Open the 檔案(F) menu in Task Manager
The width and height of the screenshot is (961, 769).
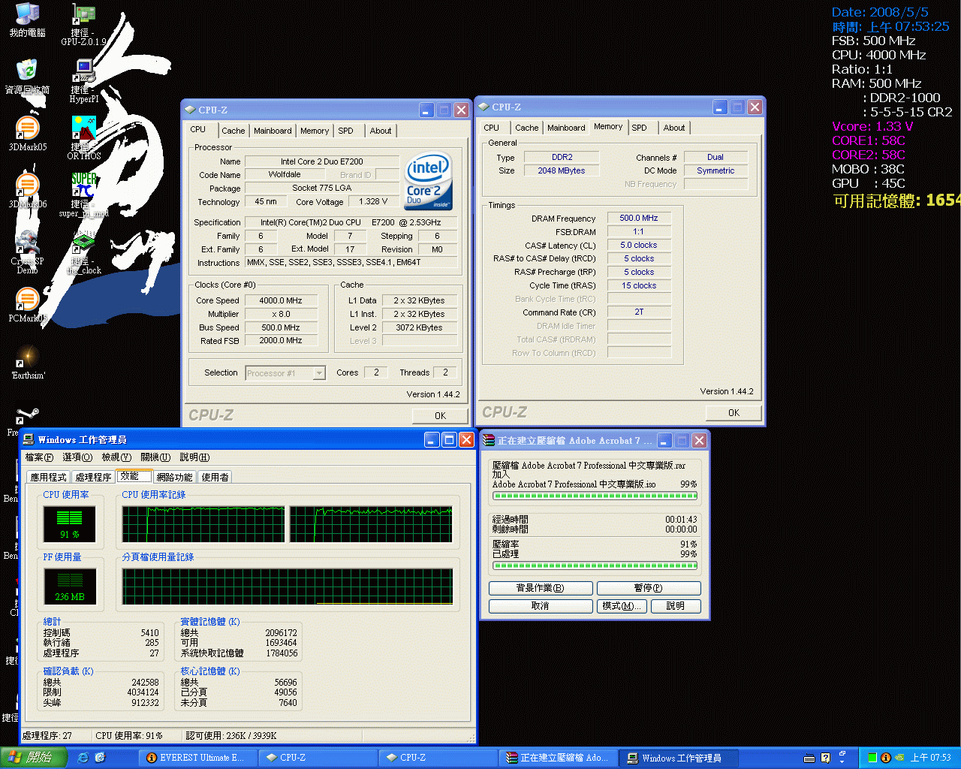(39, 457)
